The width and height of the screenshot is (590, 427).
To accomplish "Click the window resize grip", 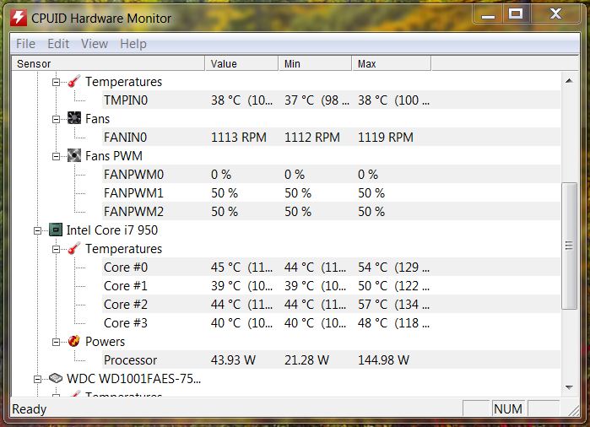I will tap(573, 410).
